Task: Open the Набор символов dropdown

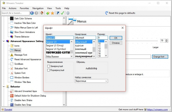Action: click(x=91, y=81)
